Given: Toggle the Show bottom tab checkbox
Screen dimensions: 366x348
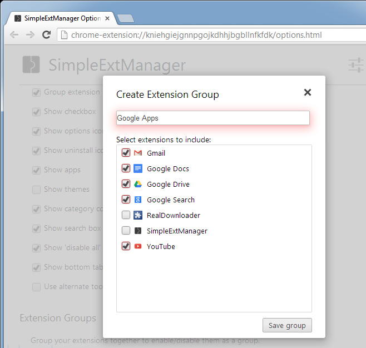Looking at the screenshot, I should [36, 267].
